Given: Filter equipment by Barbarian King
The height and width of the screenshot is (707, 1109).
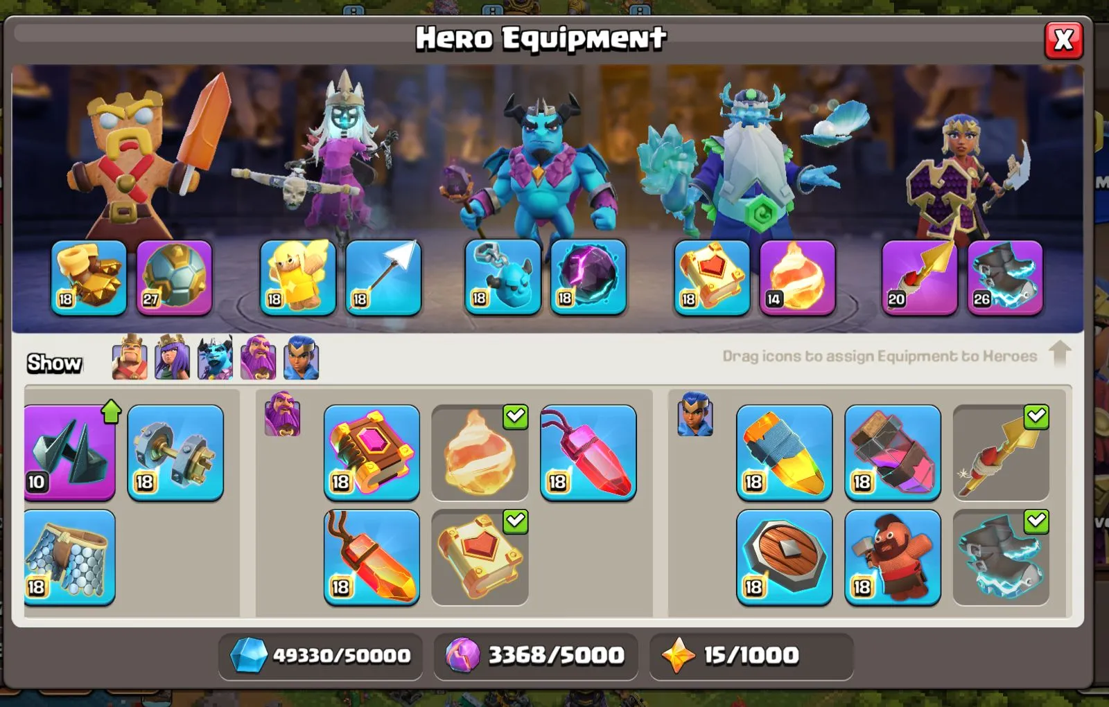Looking at the screenshot, I should (130, 357).
